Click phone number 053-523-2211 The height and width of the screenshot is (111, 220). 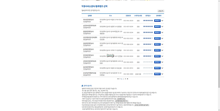coord(128,50)
